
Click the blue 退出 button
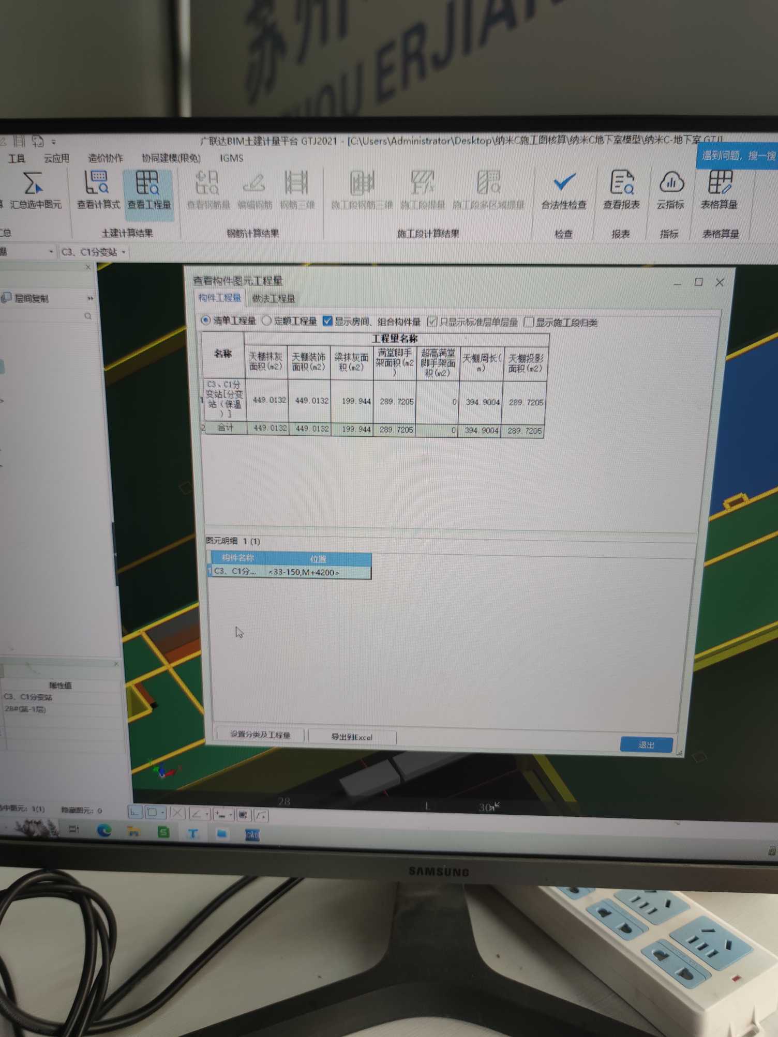click(x=646, y=744)
